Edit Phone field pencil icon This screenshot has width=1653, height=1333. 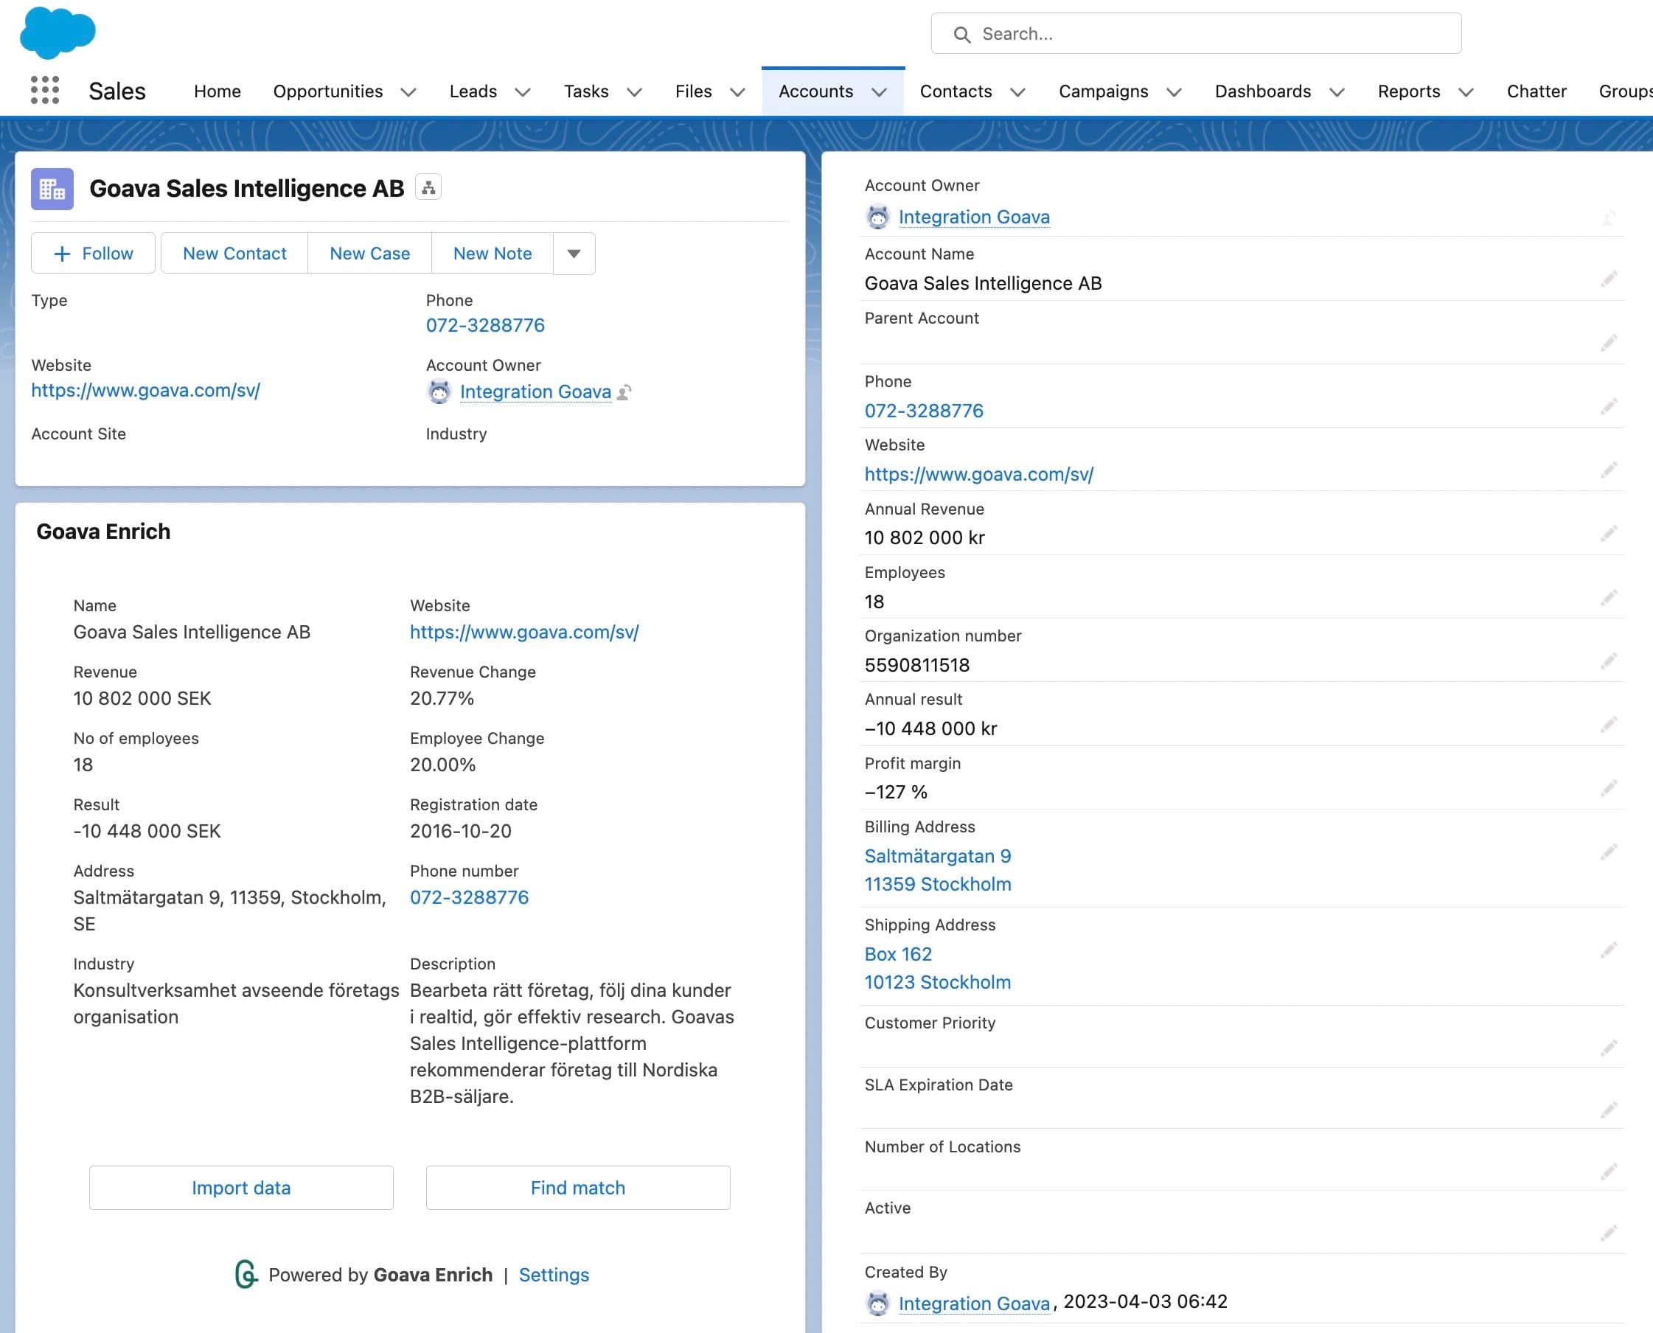[x=1609, y=407]
